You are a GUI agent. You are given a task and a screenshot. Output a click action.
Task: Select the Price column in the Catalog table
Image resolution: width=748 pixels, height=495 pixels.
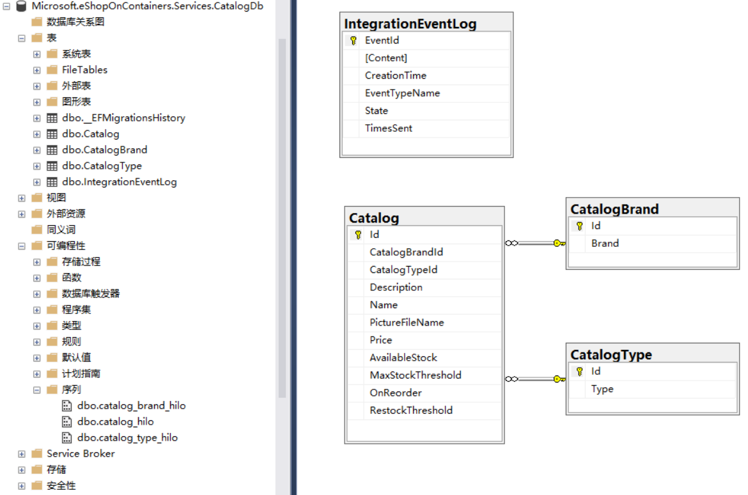pyautogui.click(x=381, y=340)
